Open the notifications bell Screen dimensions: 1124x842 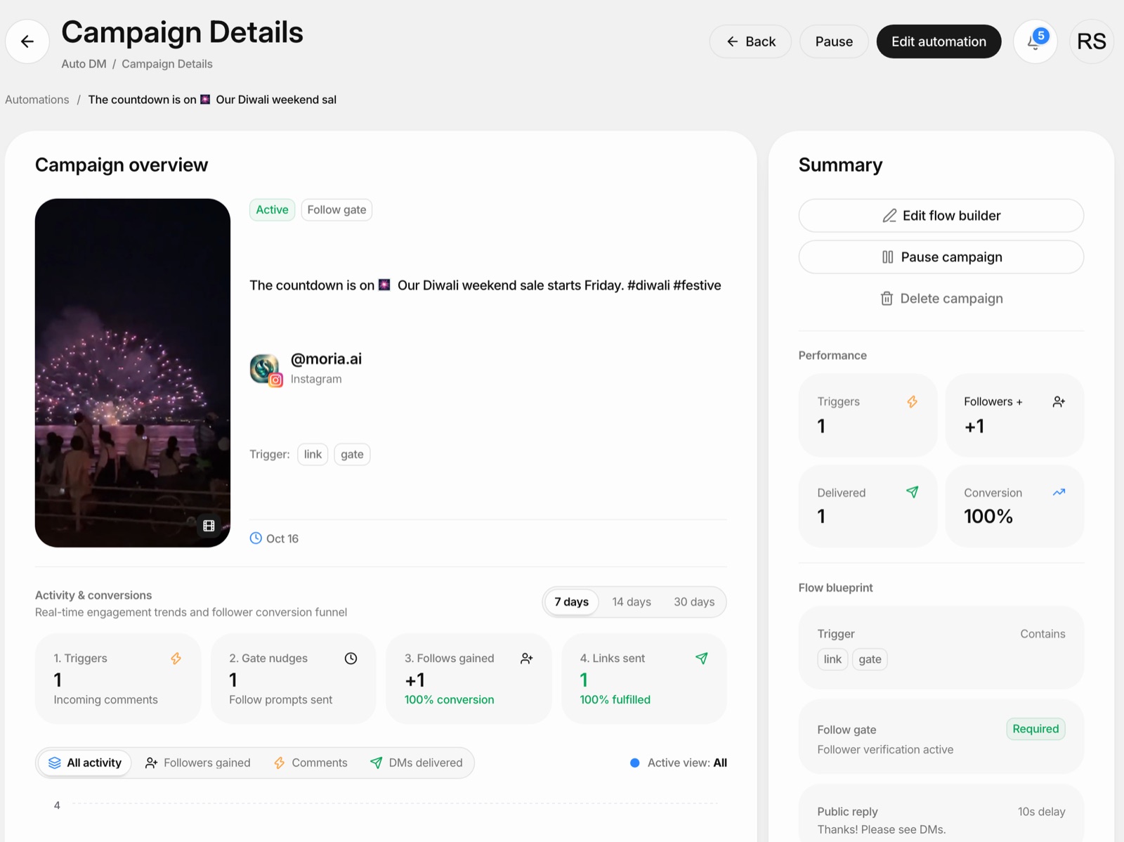[1035, 41]
